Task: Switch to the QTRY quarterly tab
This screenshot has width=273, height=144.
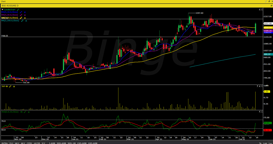Action: [29, 143]
